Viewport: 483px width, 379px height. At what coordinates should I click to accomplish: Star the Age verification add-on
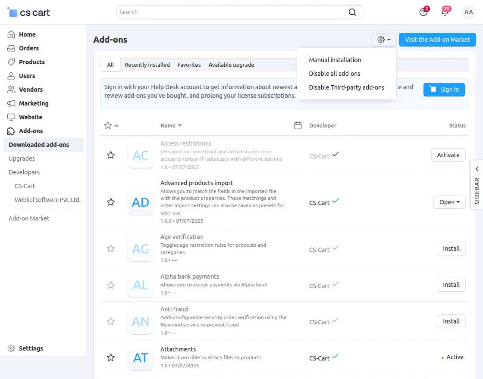(x=111, y=249)
